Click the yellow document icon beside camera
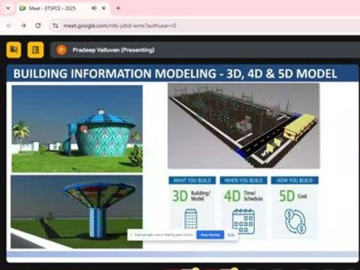The height and width of the screenshot is (270, 360). pos(36,50)
